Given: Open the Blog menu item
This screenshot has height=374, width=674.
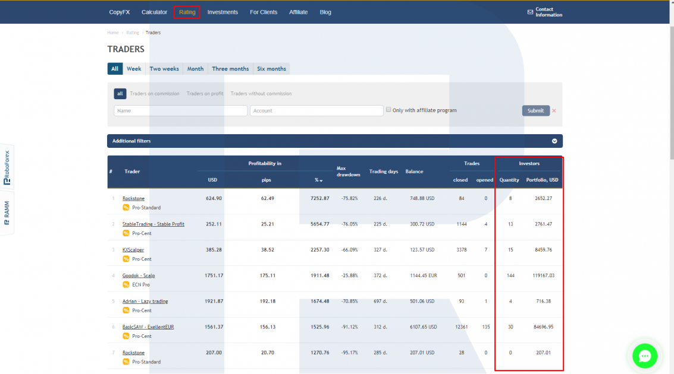Looking at the screenshot, I should point(325,12).
